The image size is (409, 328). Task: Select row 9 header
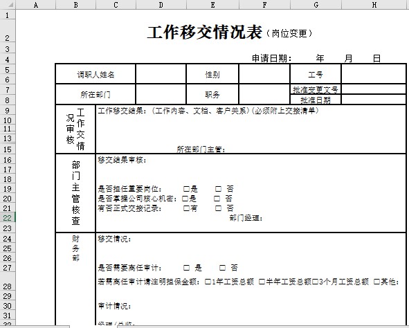8,110
